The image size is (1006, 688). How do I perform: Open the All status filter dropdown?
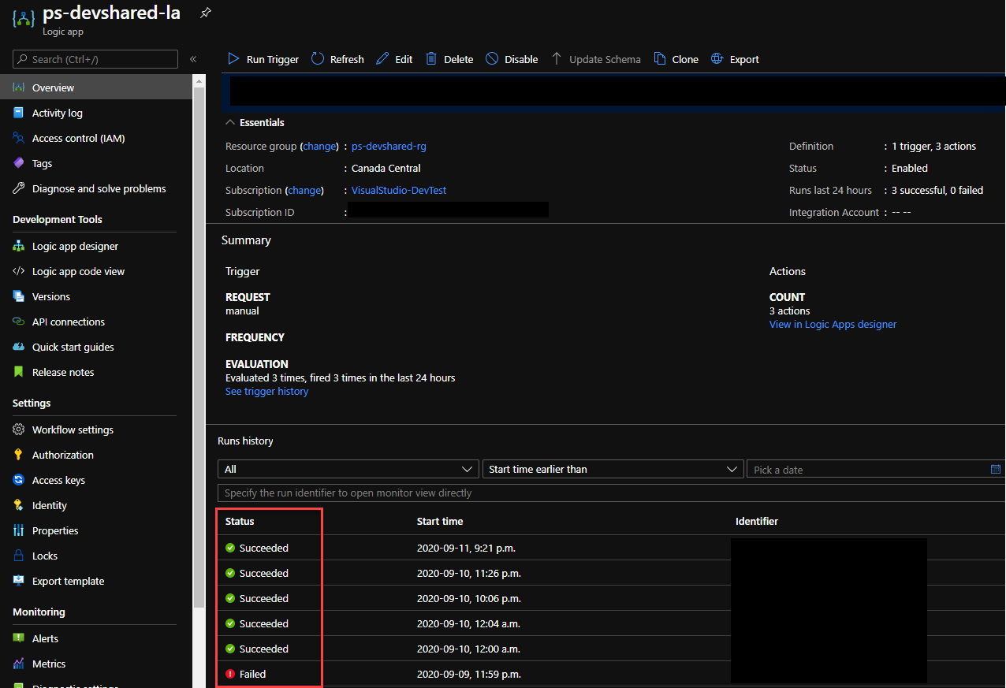pos(348,469)
